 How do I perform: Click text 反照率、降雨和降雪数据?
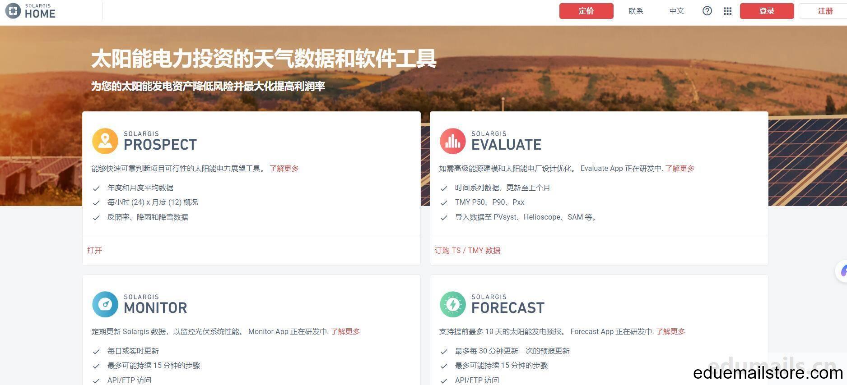(148, 217)
